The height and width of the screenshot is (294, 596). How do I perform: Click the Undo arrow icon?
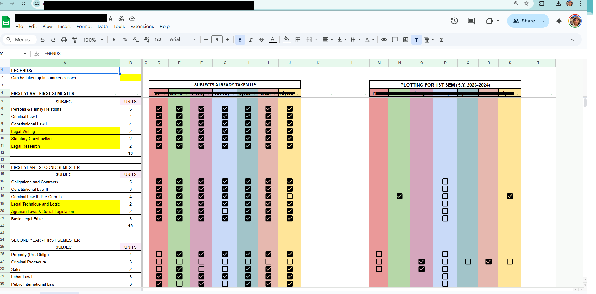pyautogui.click(x=43, y=40)
